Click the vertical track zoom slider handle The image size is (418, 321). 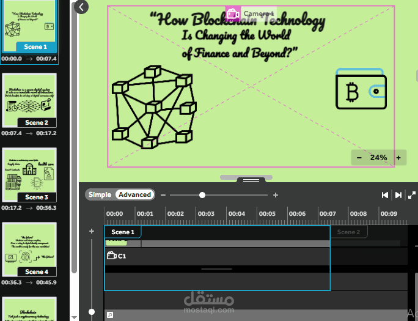pos(92,312)
